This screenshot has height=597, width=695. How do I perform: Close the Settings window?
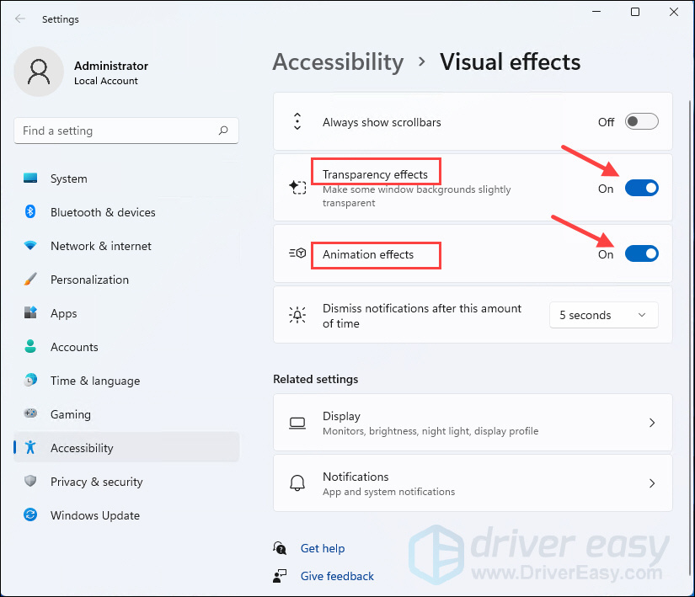coord(674,12)
